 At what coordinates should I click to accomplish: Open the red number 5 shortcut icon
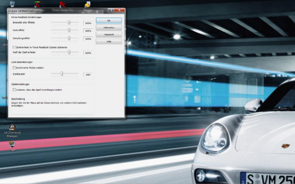point(38,4)
